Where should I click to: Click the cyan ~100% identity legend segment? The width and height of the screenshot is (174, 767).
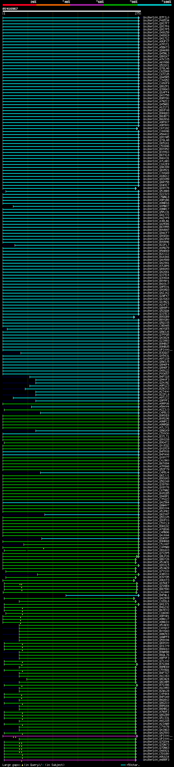tap(155, 5)
